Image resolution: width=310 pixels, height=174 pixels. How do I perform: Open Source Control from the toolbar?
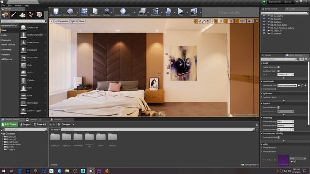[70, 11]
